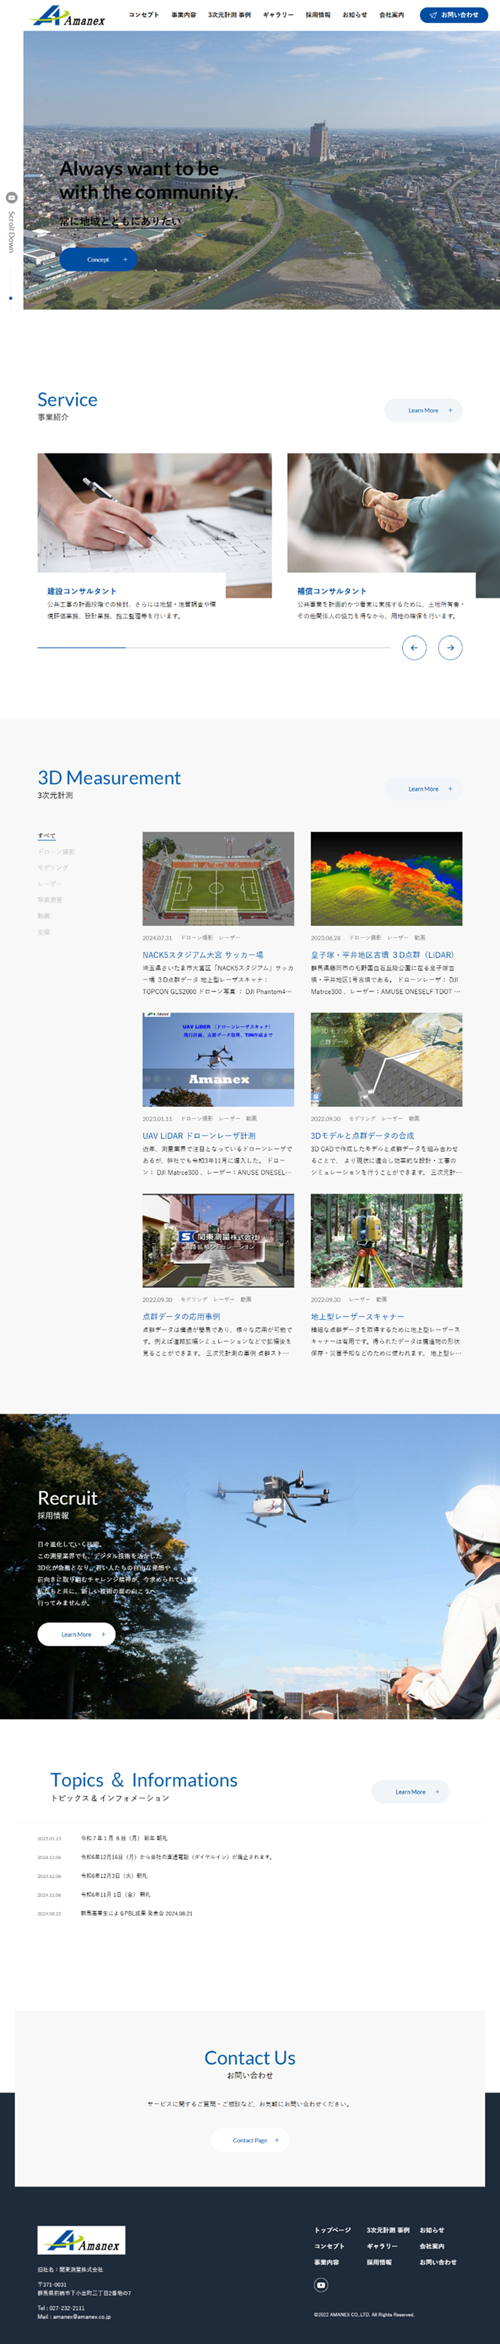
Task: Open the 点群データの応用事例 article
Action: tap(182, 1317)
